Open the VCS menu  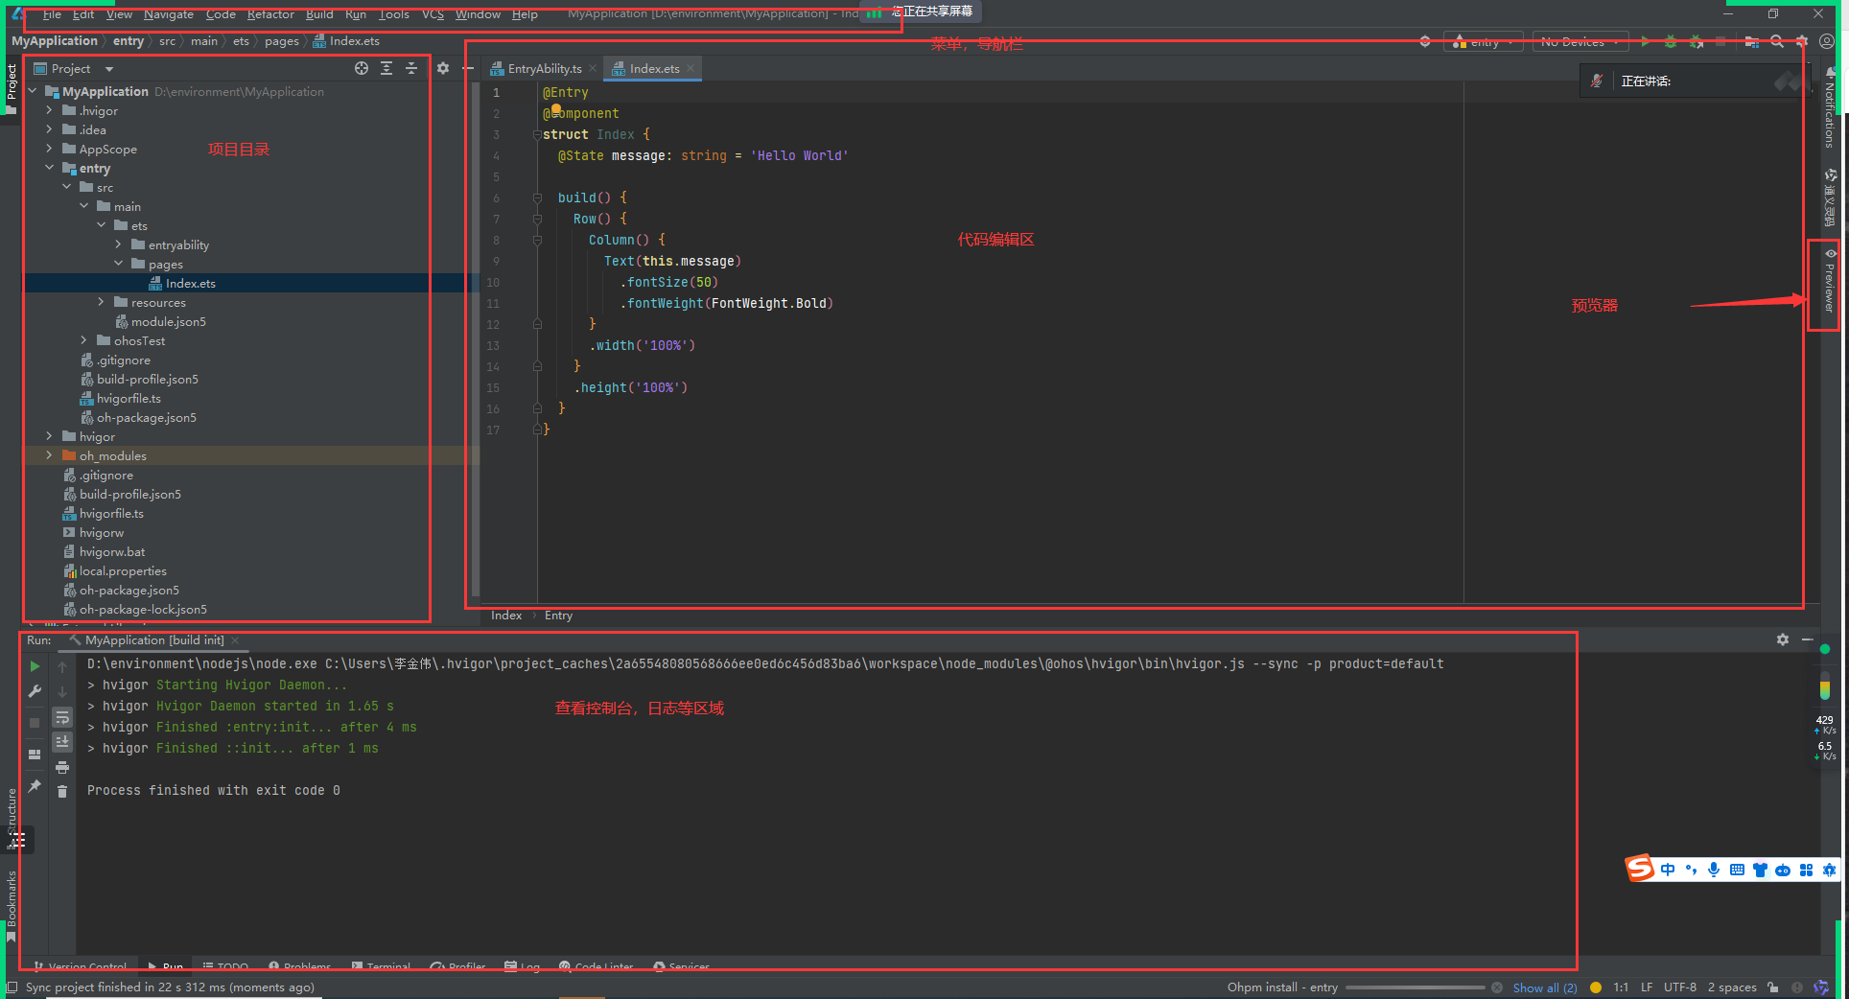click(x=433, y=14)
